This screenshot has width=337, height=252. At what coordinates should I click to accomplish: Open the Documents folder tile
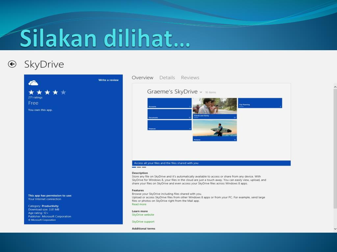[169, 114]
